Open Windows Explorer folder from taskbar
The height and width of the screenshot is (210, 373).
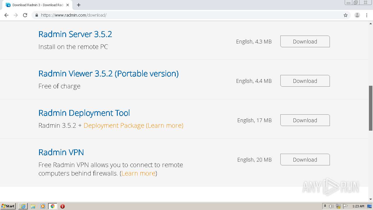(33, 206)
